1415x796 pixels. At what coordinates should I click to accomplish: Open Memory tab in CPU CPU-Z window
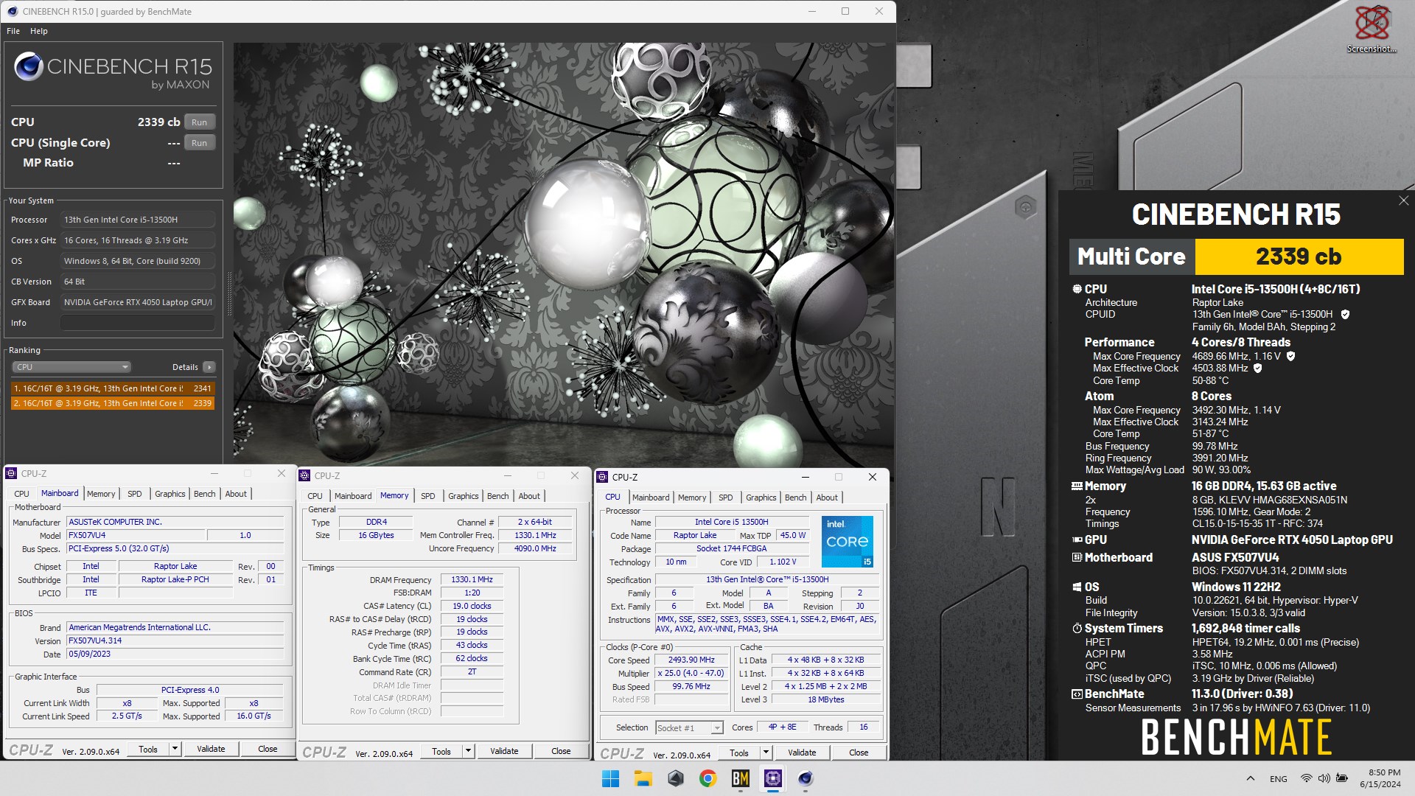(692, 497)
